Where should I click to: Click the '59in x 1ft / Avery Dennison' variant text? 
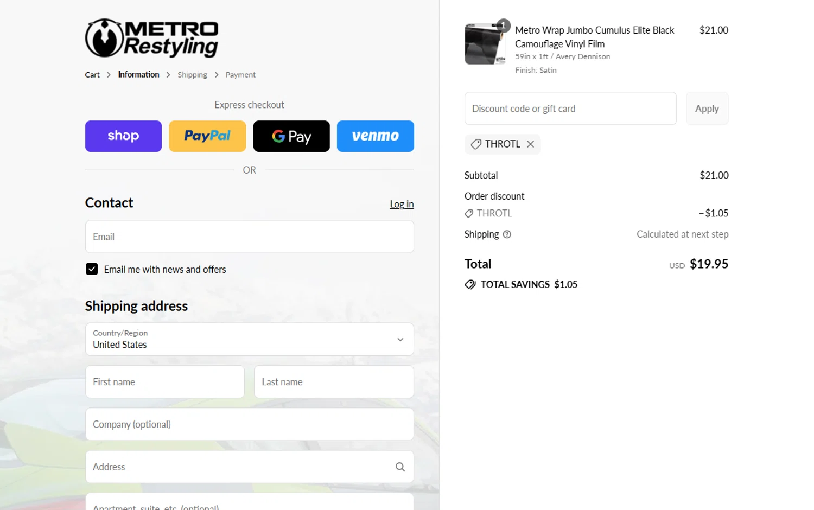(562, 56)
